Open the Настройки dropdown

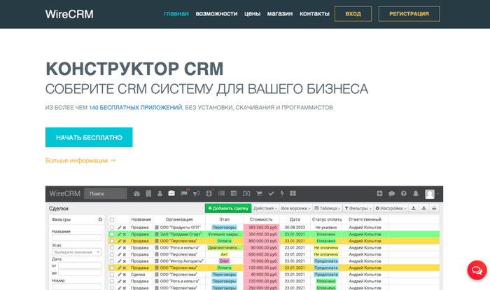click(391, 208)
